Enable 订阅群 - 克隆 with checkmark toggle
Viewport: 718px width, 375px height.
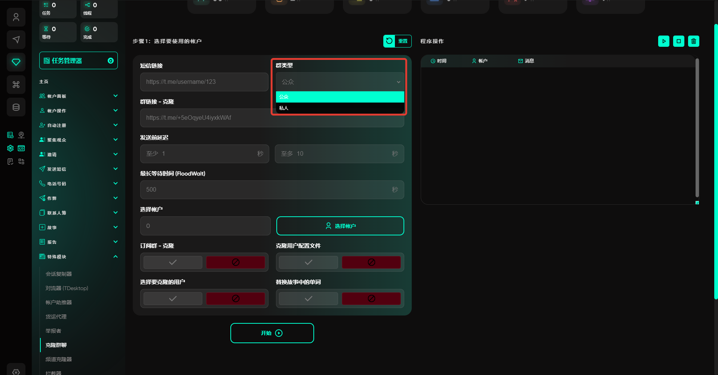(x=173, y=262)
